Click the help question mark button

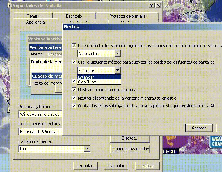click(152, 6)
